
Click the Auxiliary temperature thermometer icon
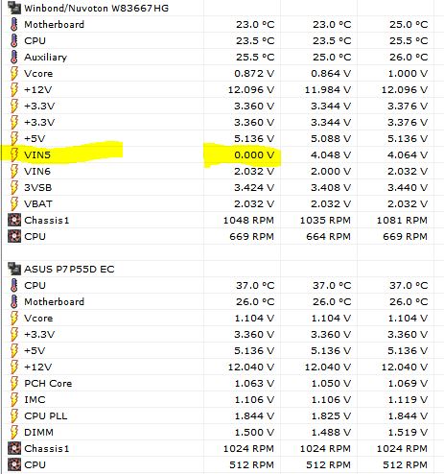pyautogui.click(x=13, y=57)
